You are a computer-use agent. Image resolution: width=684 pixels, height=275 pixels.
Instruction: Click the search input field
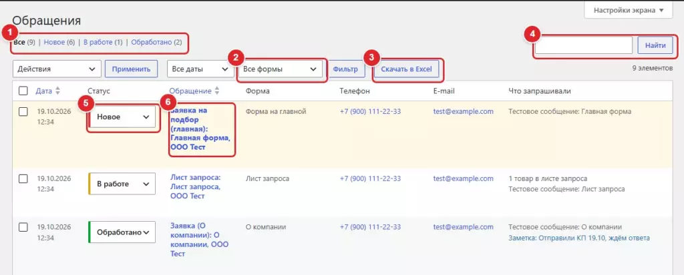pyautogui.click(x=584, y=45)
